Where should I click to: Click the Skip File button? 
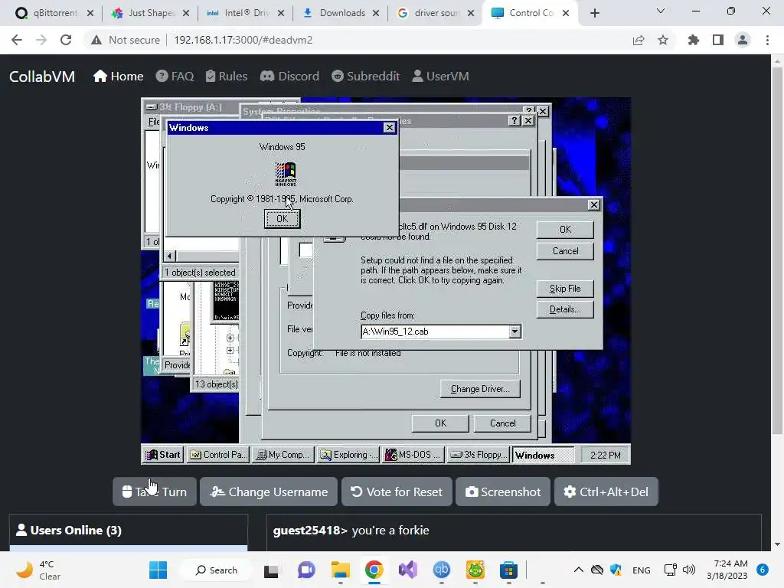[x=565, y=289]
